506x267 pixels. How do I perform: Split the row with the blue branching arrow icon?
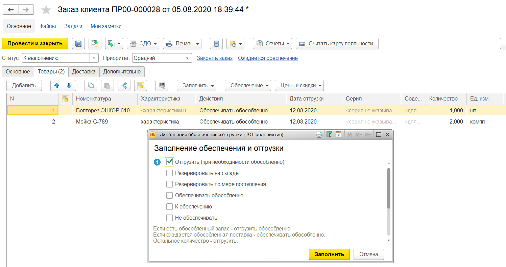pyautogui.click(x=124, y=86)
